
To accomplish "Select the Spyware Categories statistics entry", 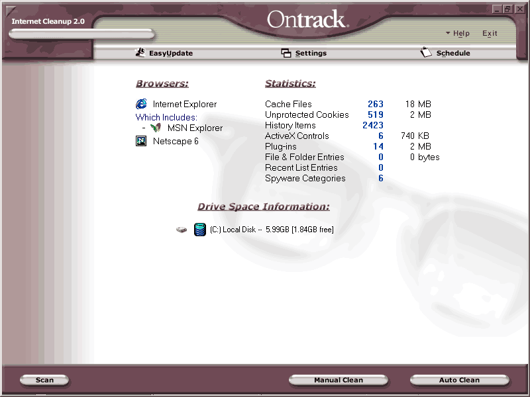I will (305, 178).
